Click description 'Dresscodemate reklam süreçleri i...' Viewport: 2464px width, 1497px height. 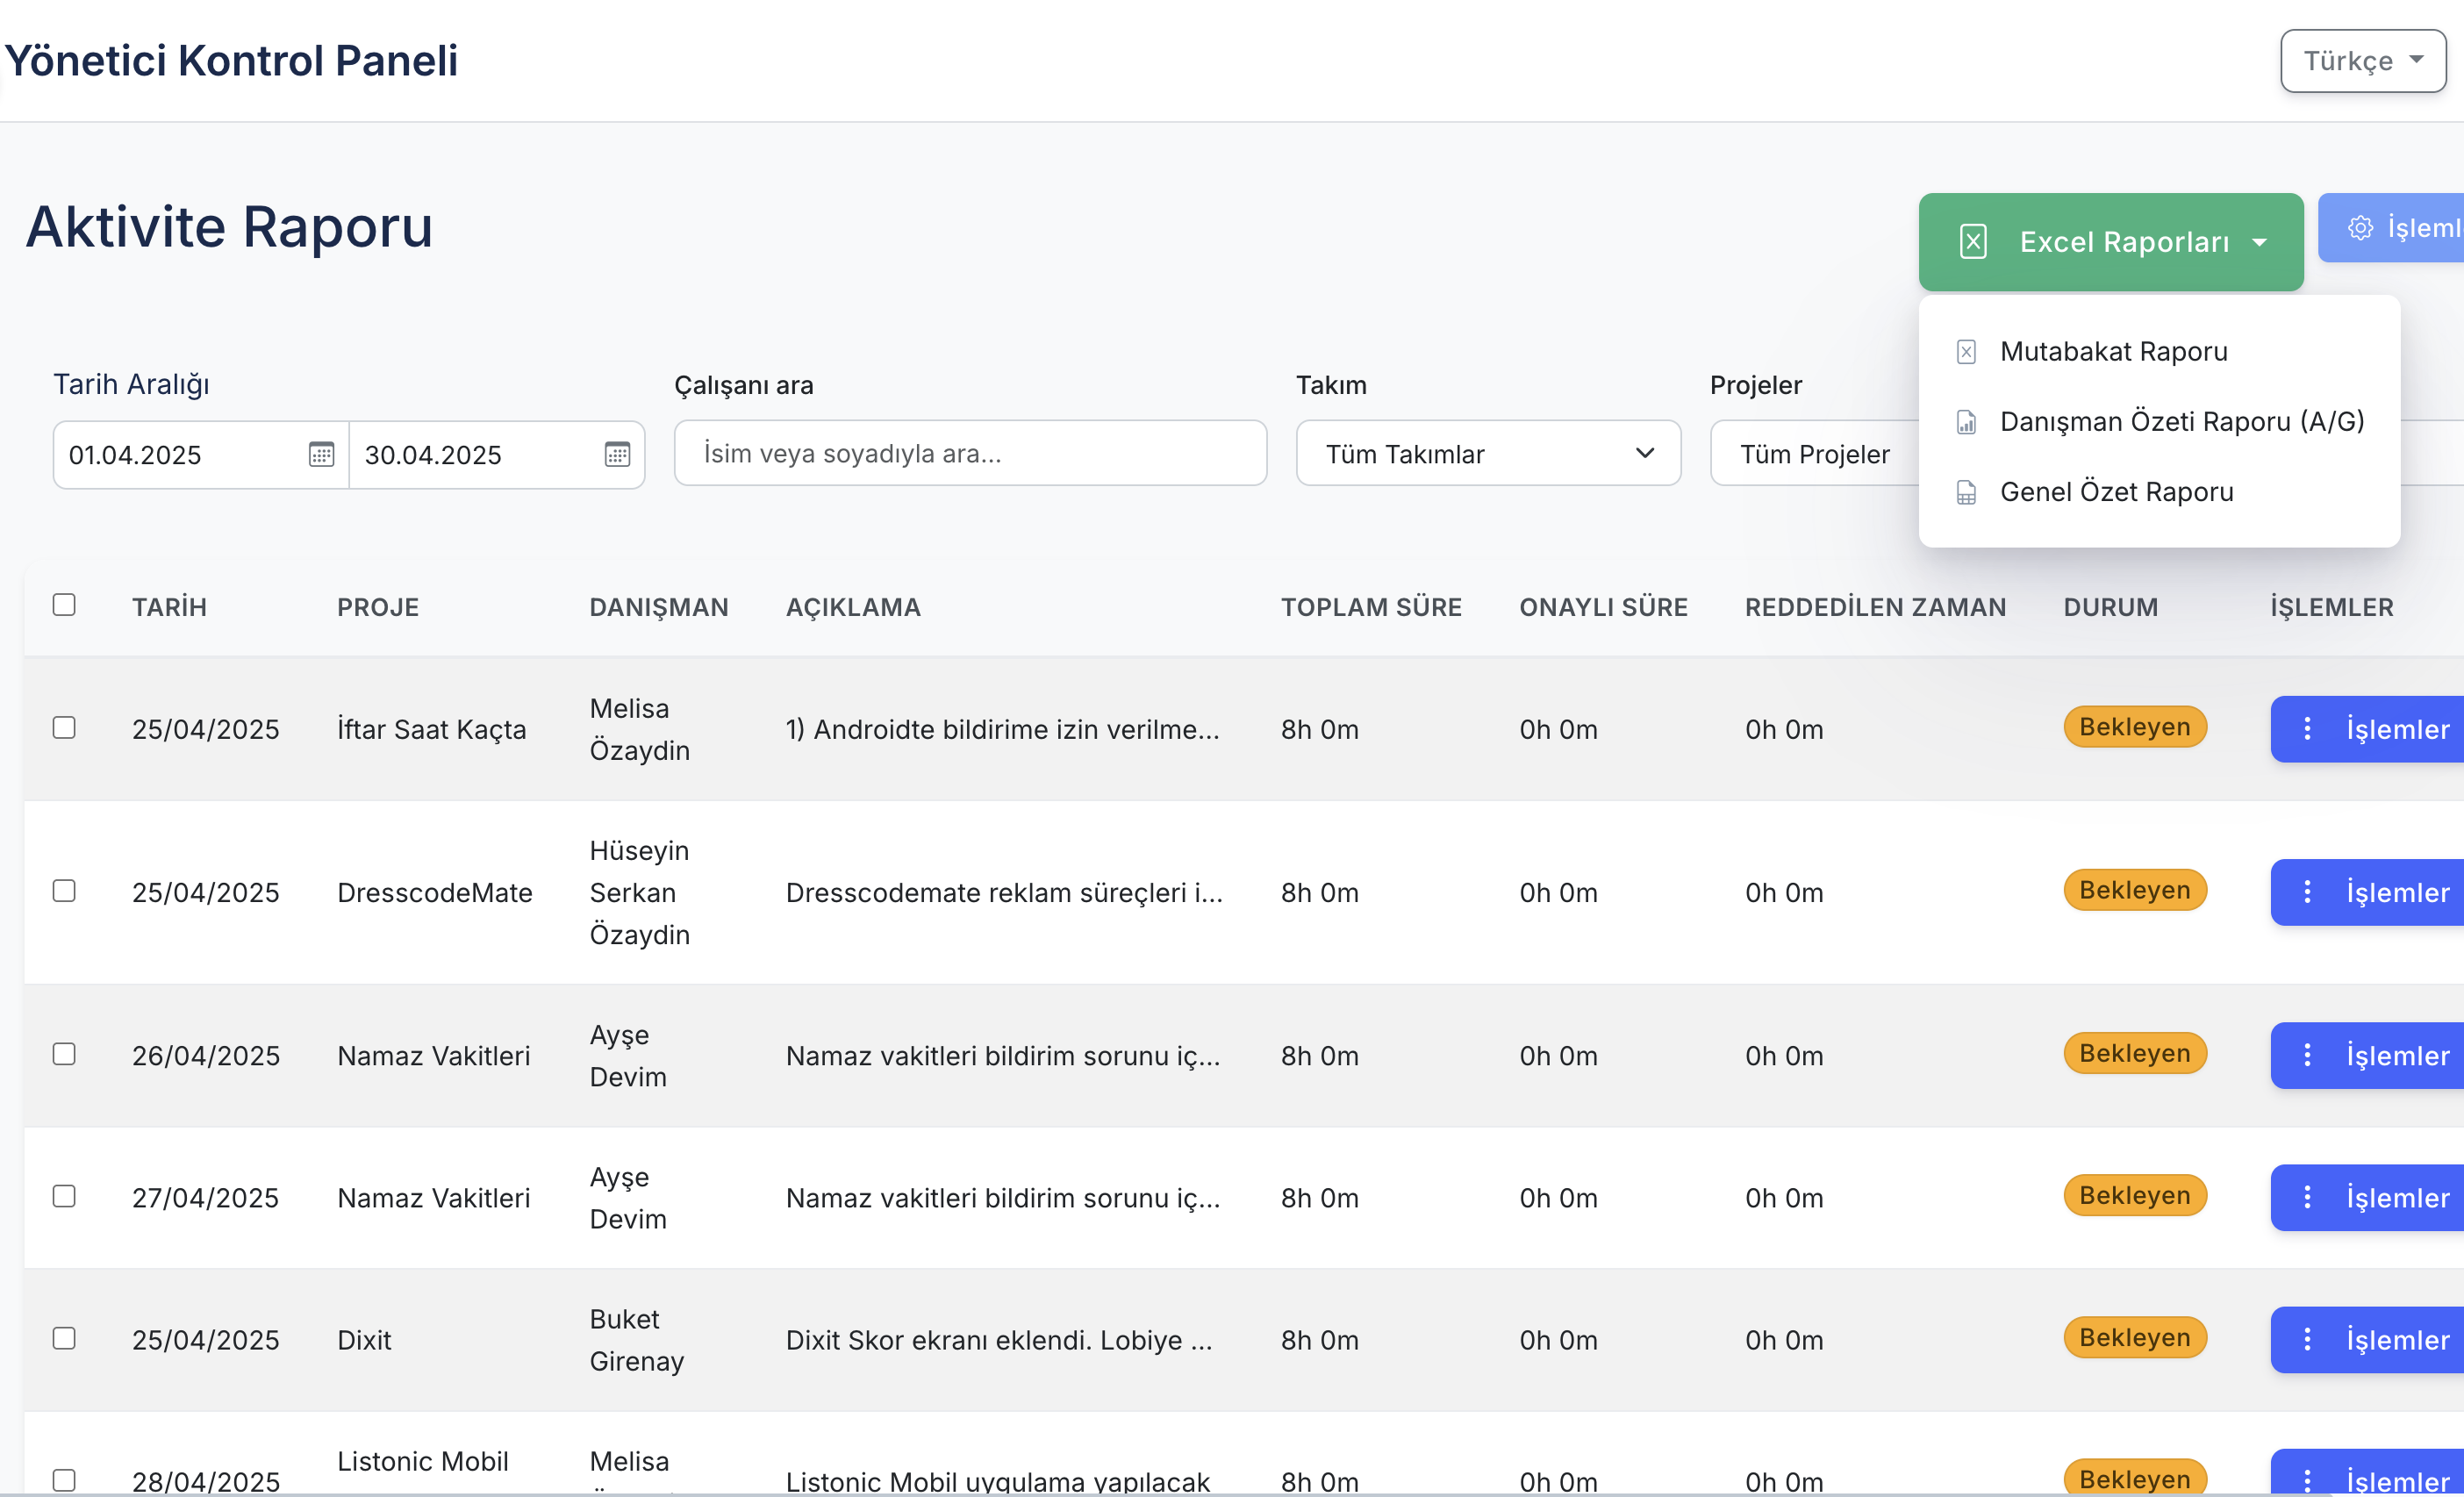pos(1004,892)
